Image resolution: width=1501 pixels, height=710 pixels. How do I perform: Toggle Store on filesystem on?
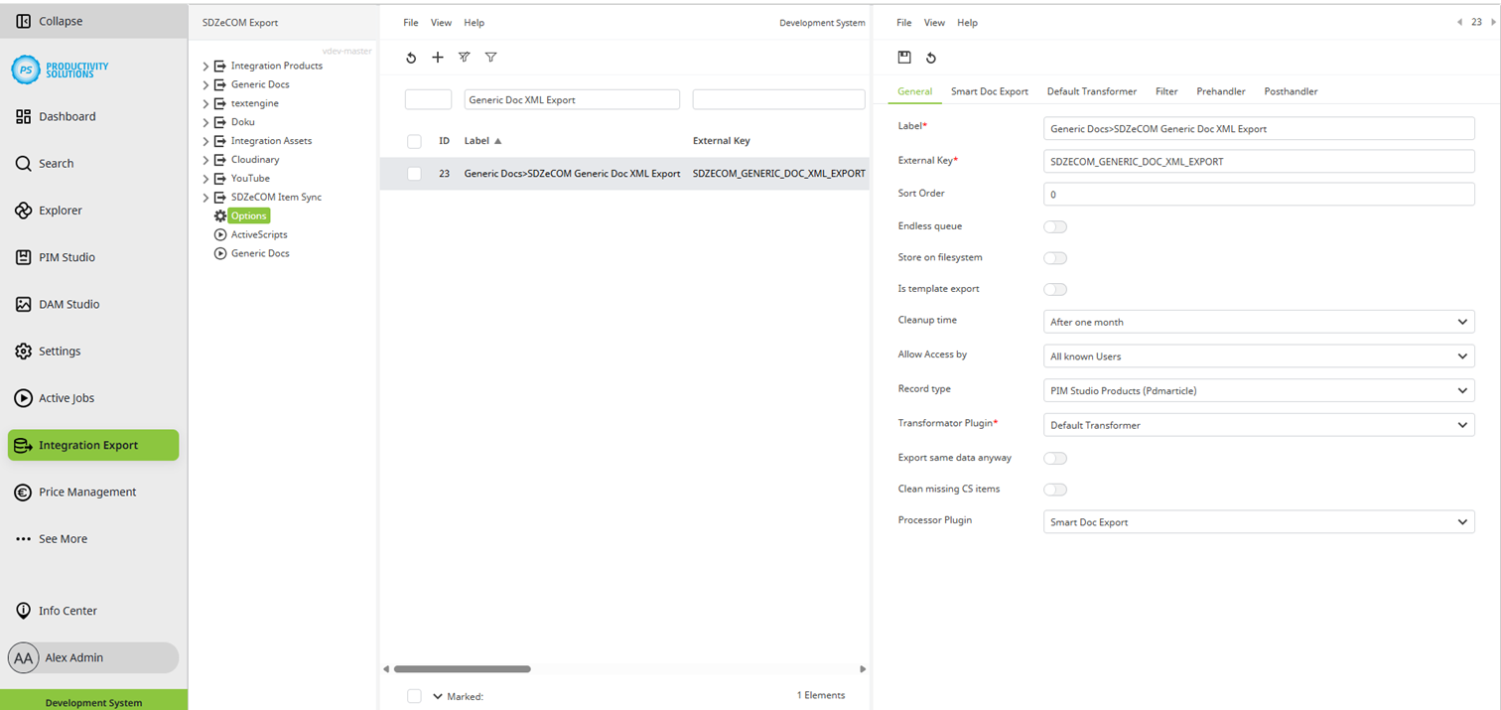pos(1055,257)
